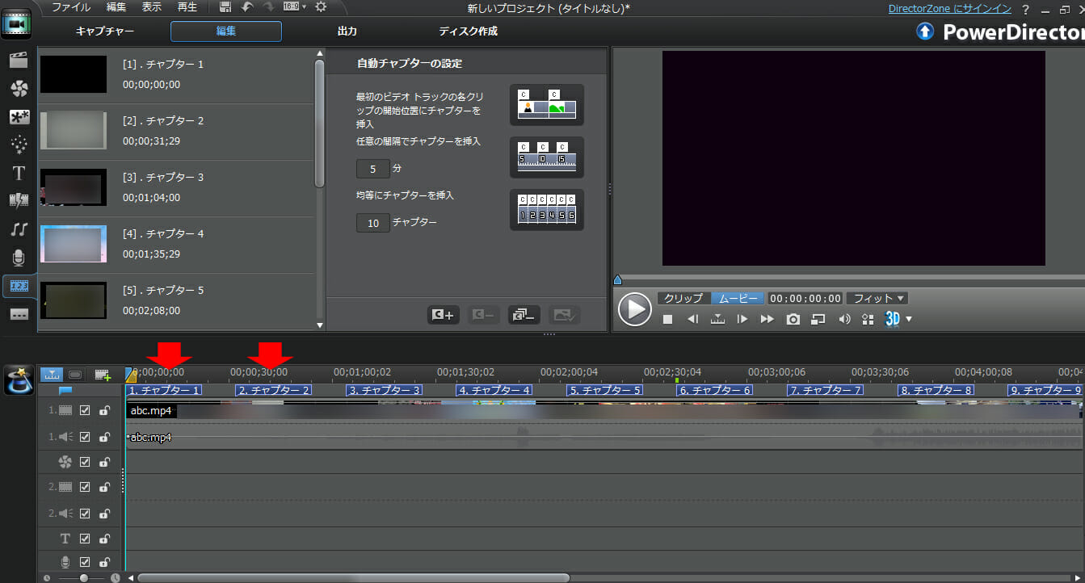Click DirectorZone にサインイン link
The width and height of the screenshot is (1085, 583).
[949, 9]
